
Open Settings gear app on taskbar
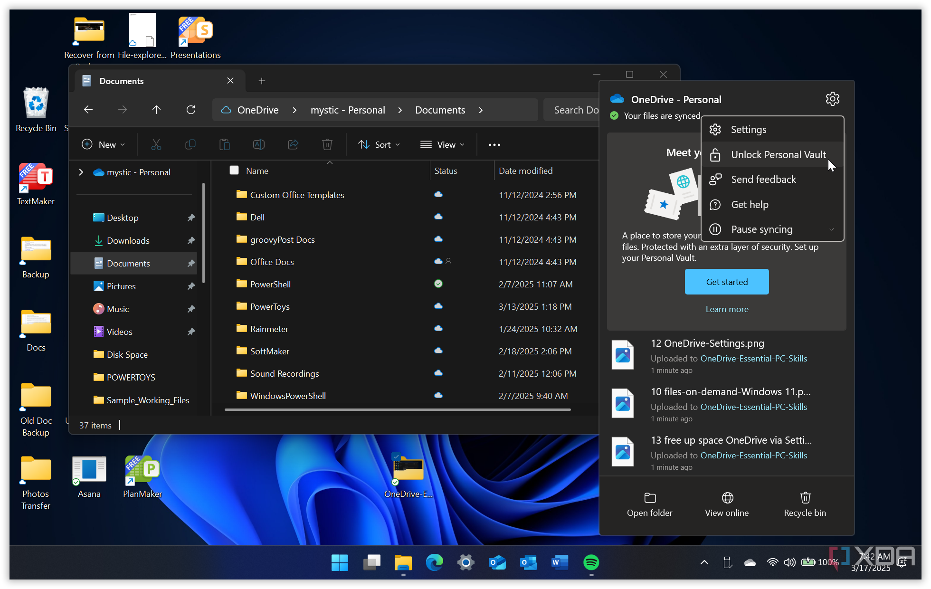click(x=466, y=562)
